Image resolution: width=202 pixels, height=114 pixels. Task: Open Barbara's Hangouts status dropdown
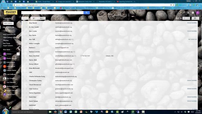coord(12,54)
